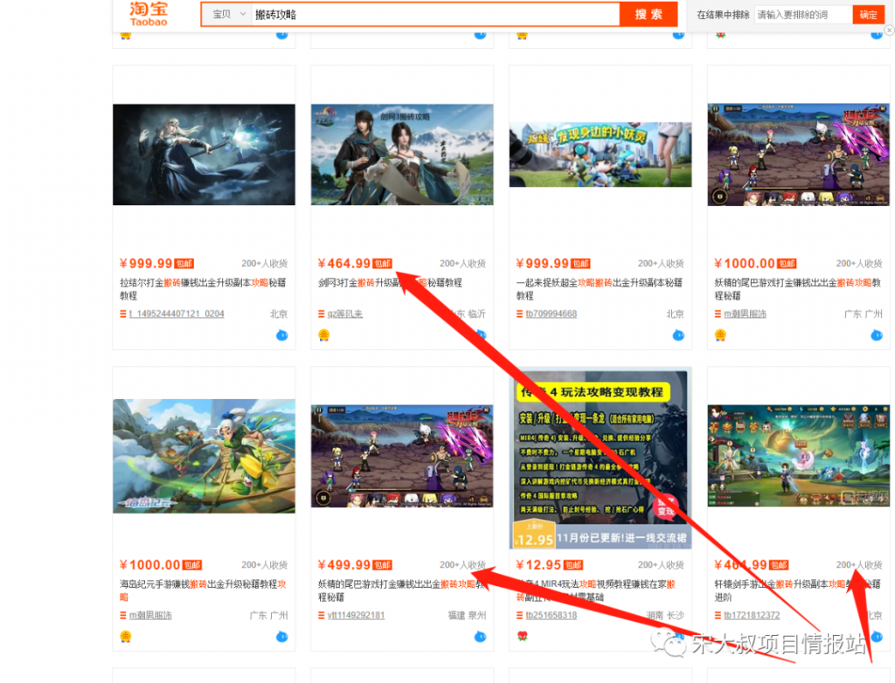Click the ¥999.99 price of 一起来捉妖 listing
The height and width of the screenshot is (683, 895).
click(542, 264)
